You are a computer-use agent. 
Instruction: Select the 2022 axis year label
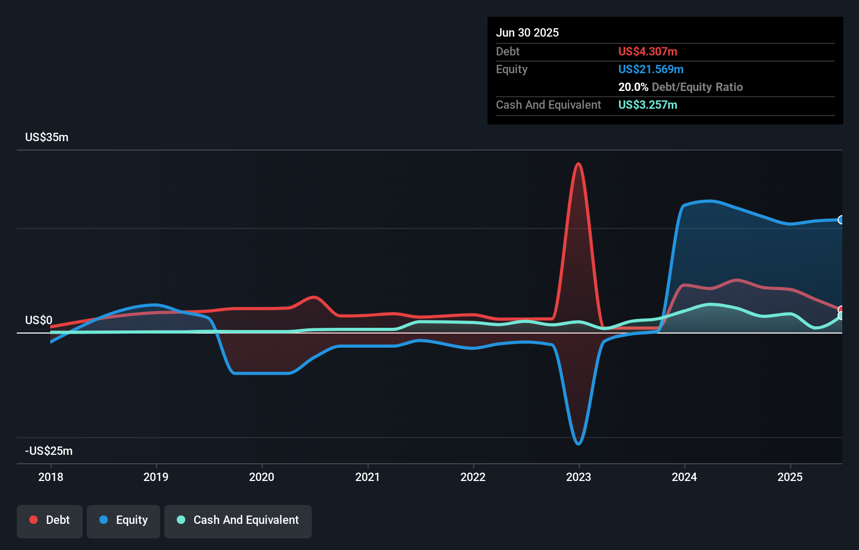pyautogui.click(x=473, y=477)
